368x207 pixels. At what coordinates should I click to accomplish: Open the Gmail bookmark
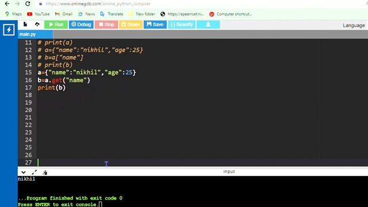[64, 14]
